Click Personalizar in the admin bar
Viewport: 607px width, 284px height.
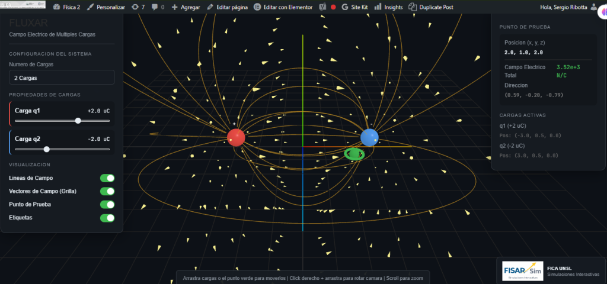[106, 7]
